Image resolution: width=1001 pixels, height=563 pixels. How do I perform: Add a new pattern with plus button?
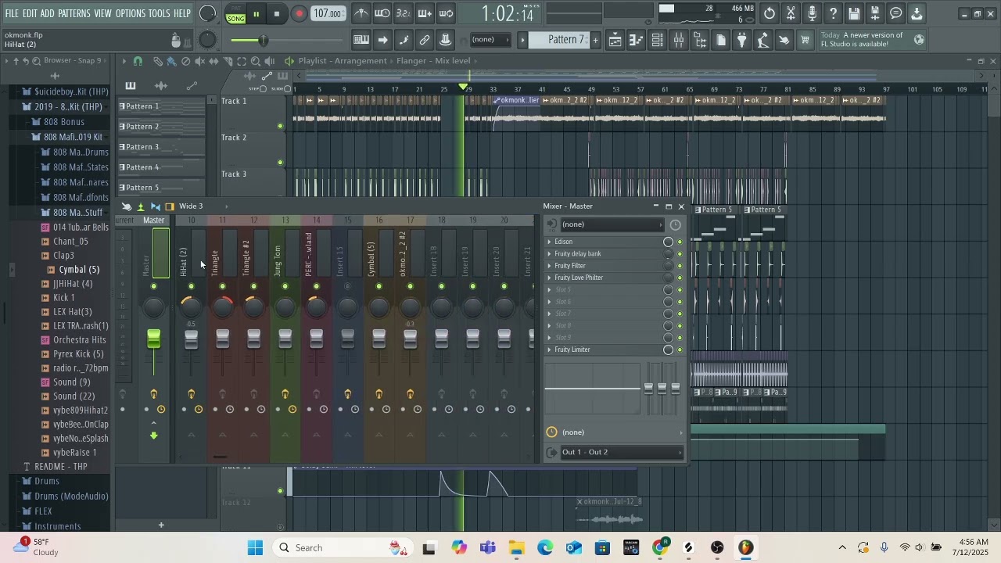pos(595,40)
